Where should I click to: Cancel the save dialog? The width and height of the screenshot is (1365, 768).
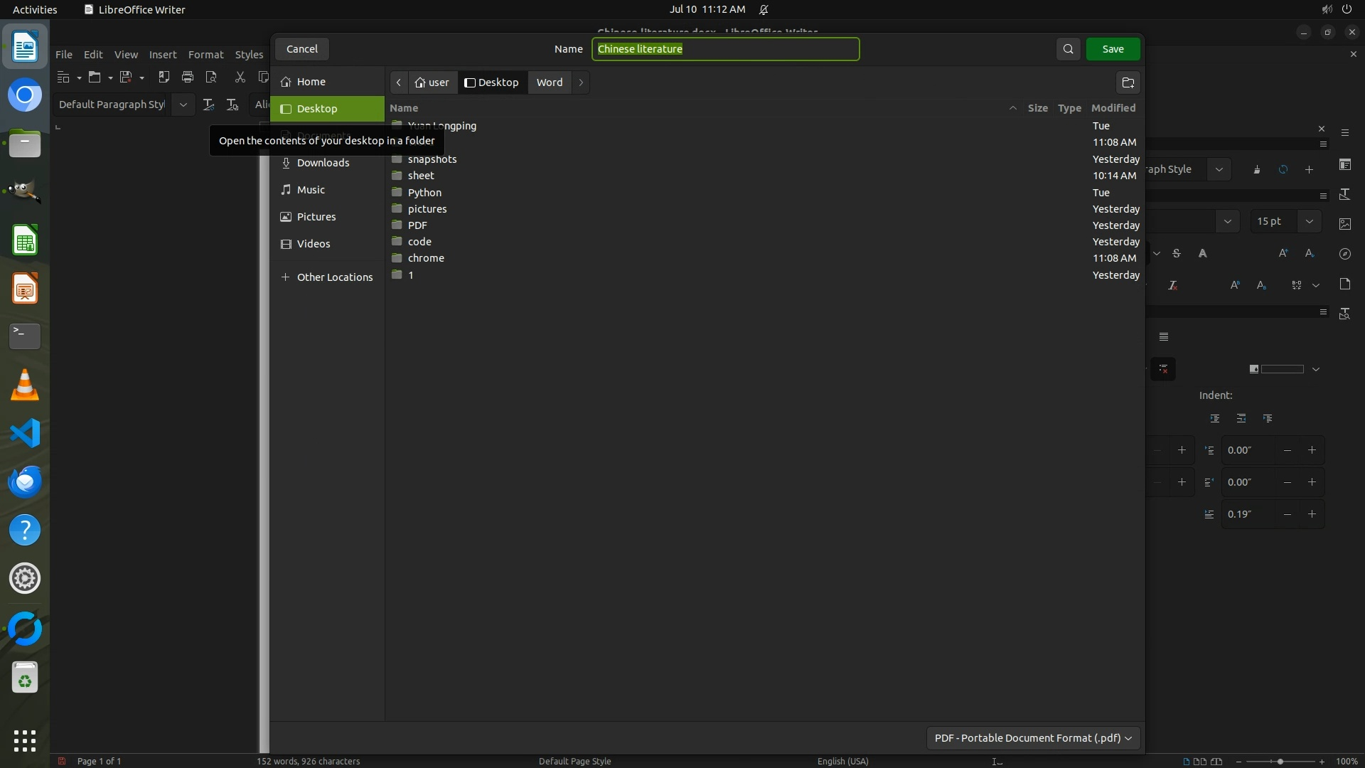[x=301, y=49]
